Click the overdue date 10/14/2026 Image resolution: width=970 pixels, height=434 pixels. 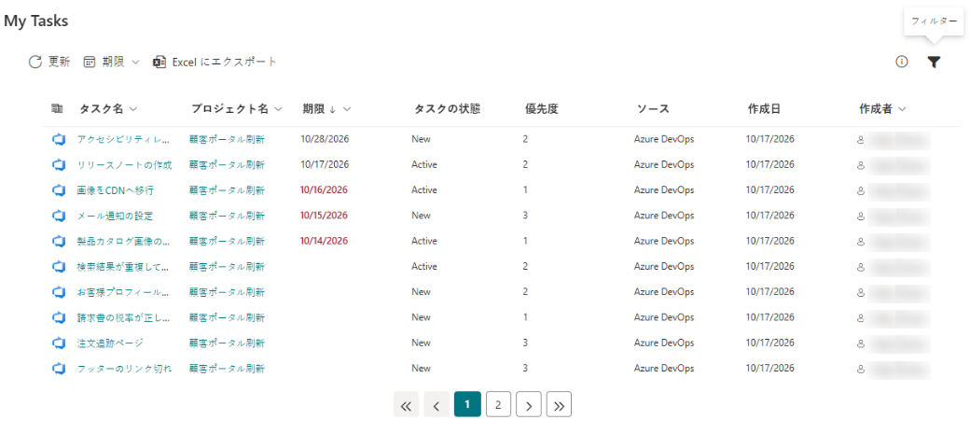coord(325,241)
